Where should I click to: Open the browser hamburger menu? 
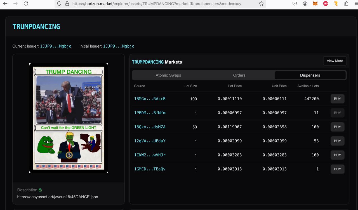[356, 4]
